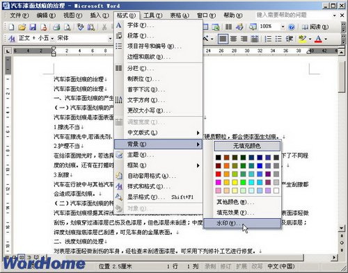The width and height of the screenshot is (348, 273).
Task: Expand the 框架 submenu
Action: pyautogui.click(x=158, y=165)
